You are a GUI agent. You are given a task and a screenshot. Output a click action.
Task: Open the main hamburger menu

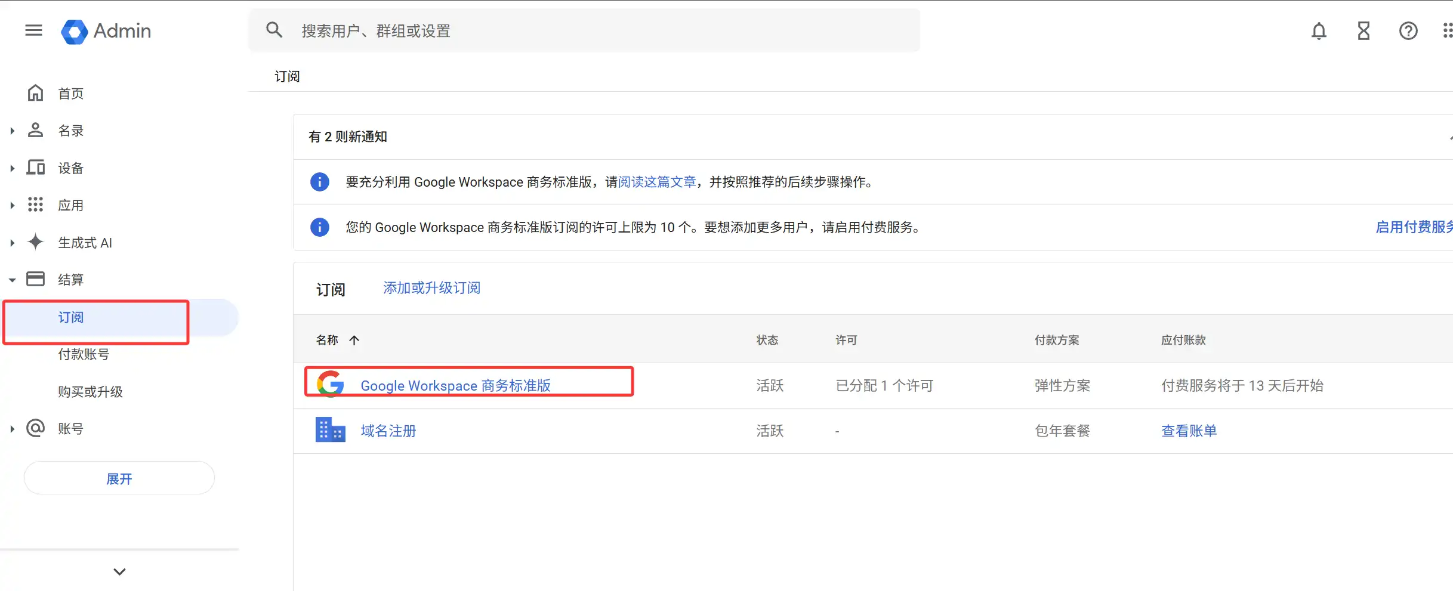coord(33,30)
